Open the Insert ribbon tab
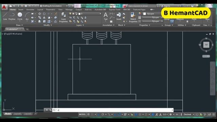Viewport: 217px width, 122px height. (x=21, y=9)
